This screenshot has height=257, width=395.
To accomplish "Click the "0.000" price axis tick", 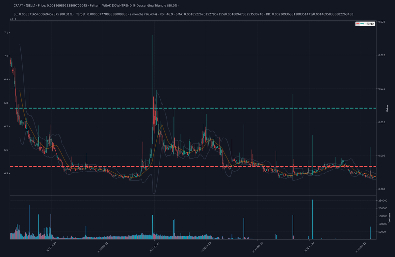I will tap(382, 189).
